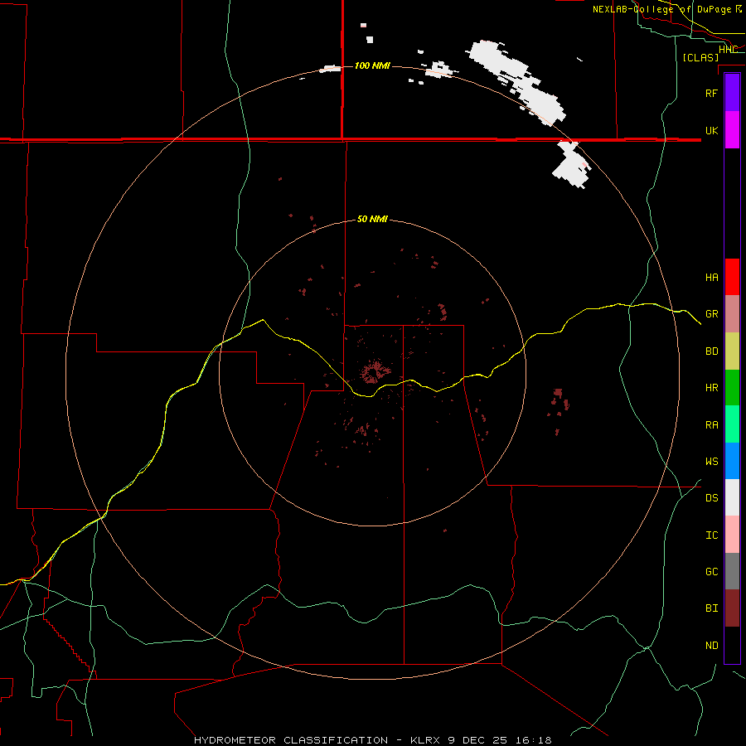Click the NEXLAB-College of DuPage credit text
The image size is (746, 746).
pyautogui.click(x=667, y=9)
